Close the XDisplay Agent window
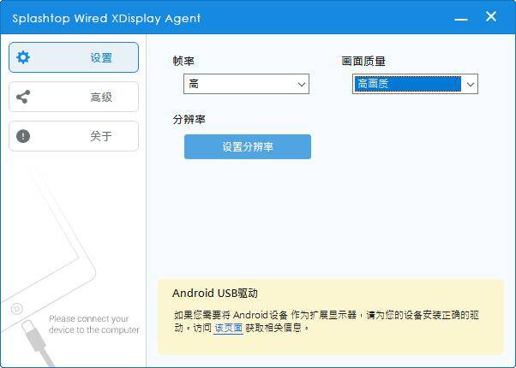This screenshot has width=516, height=368. pyautogui.click(x=491, y=16)
